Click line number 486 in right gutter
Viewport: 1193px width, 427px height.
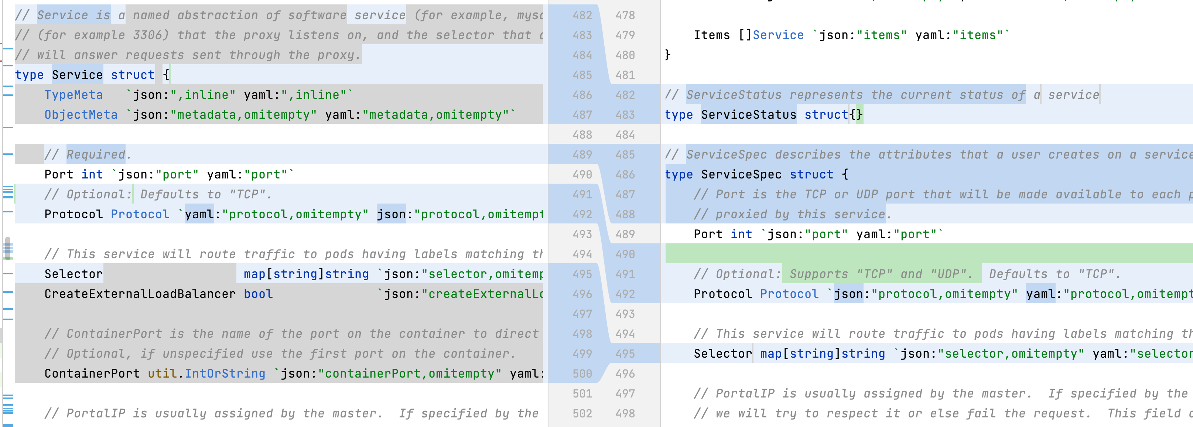coord(625,175)
